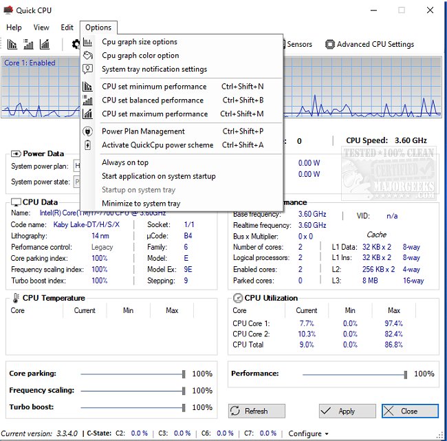Open the Help menu
Screen dimensions: 447x441
14,28
